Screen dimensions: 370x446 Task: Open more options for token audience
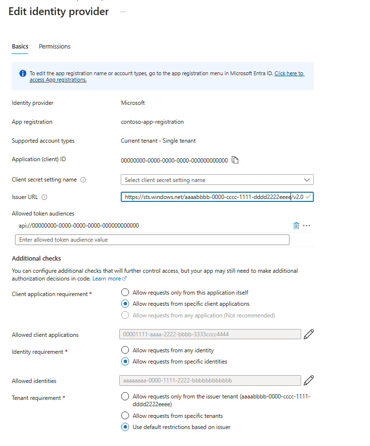coord(306,226)
